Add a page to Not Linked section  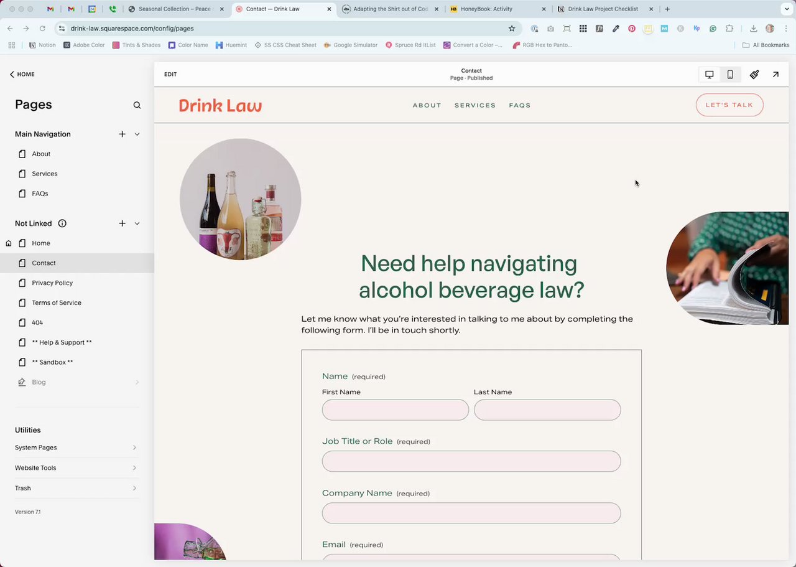122,223
